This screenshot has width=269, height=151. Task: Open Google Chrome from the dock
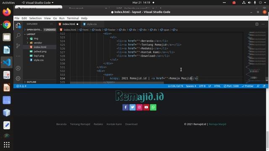coord(7,25)
